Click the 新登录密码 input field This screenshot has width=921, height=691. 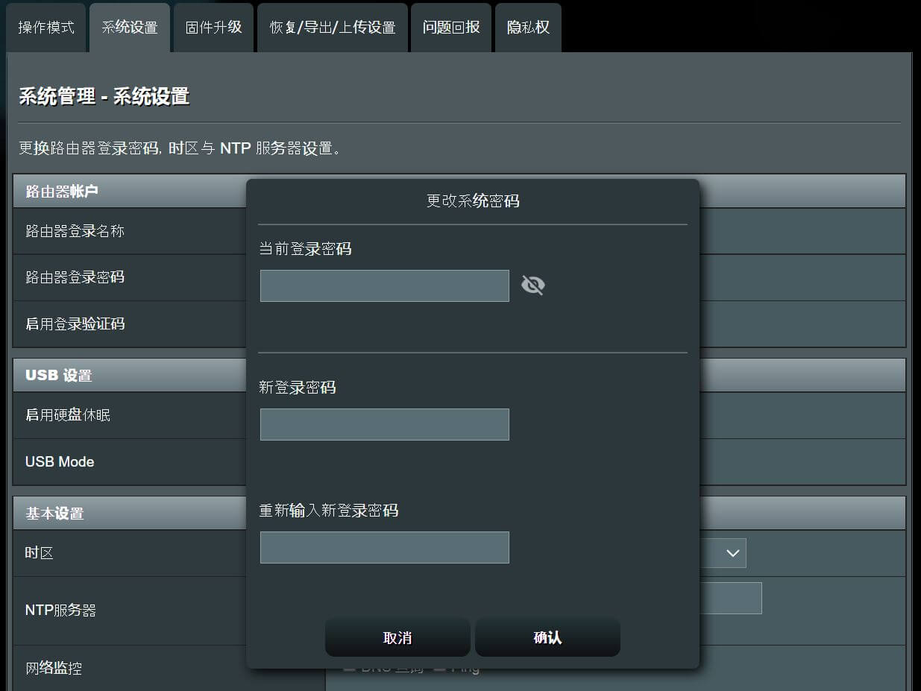384,423
